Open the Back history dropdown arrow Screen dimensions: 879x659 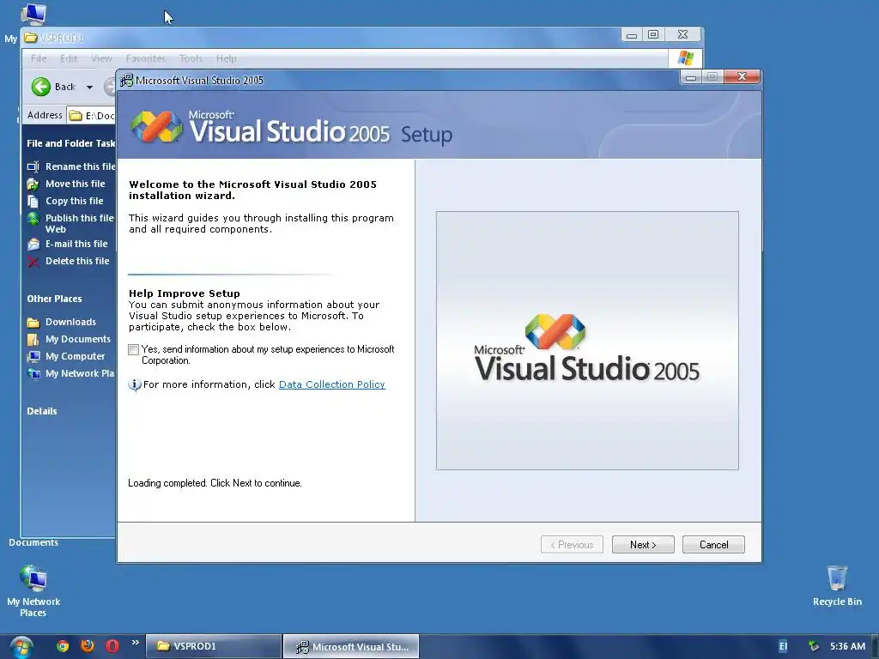[89, 87]
